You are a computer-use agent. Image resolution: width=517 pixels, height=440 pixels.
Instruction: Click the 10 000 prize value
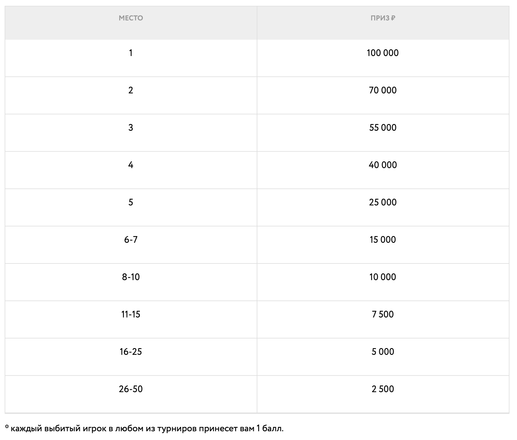click(383, 277)
